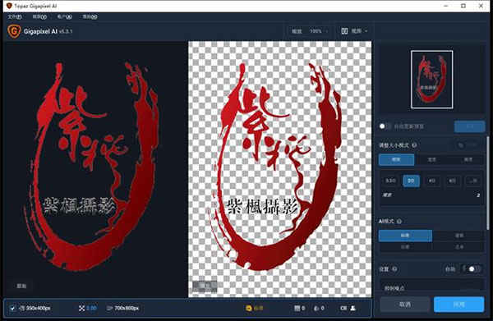Select the 4x scale option

pyautogui.click(x=432, y=181)
